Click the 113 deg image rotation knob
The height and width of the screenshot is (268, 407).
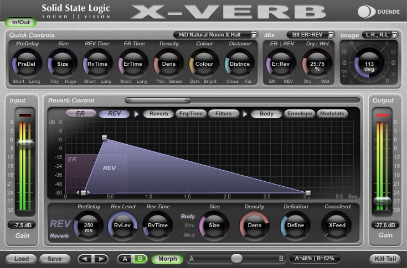pyautogui.click(x=369, y=64)
